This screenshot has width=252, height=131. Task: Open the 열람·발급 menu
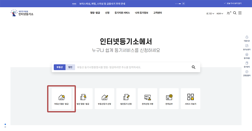(95, 13)
